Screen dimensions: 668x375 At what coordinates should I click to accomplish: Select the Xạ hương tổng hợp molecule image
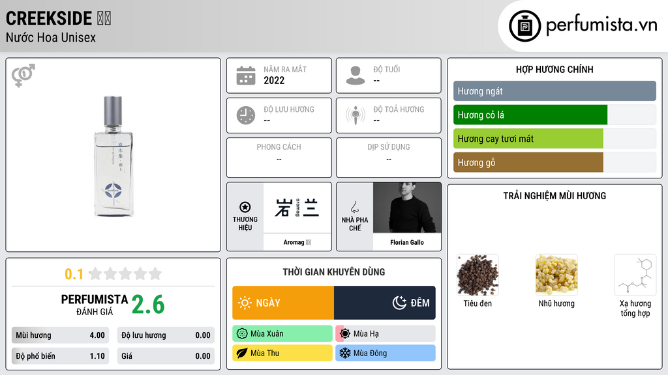coord(635,275)
